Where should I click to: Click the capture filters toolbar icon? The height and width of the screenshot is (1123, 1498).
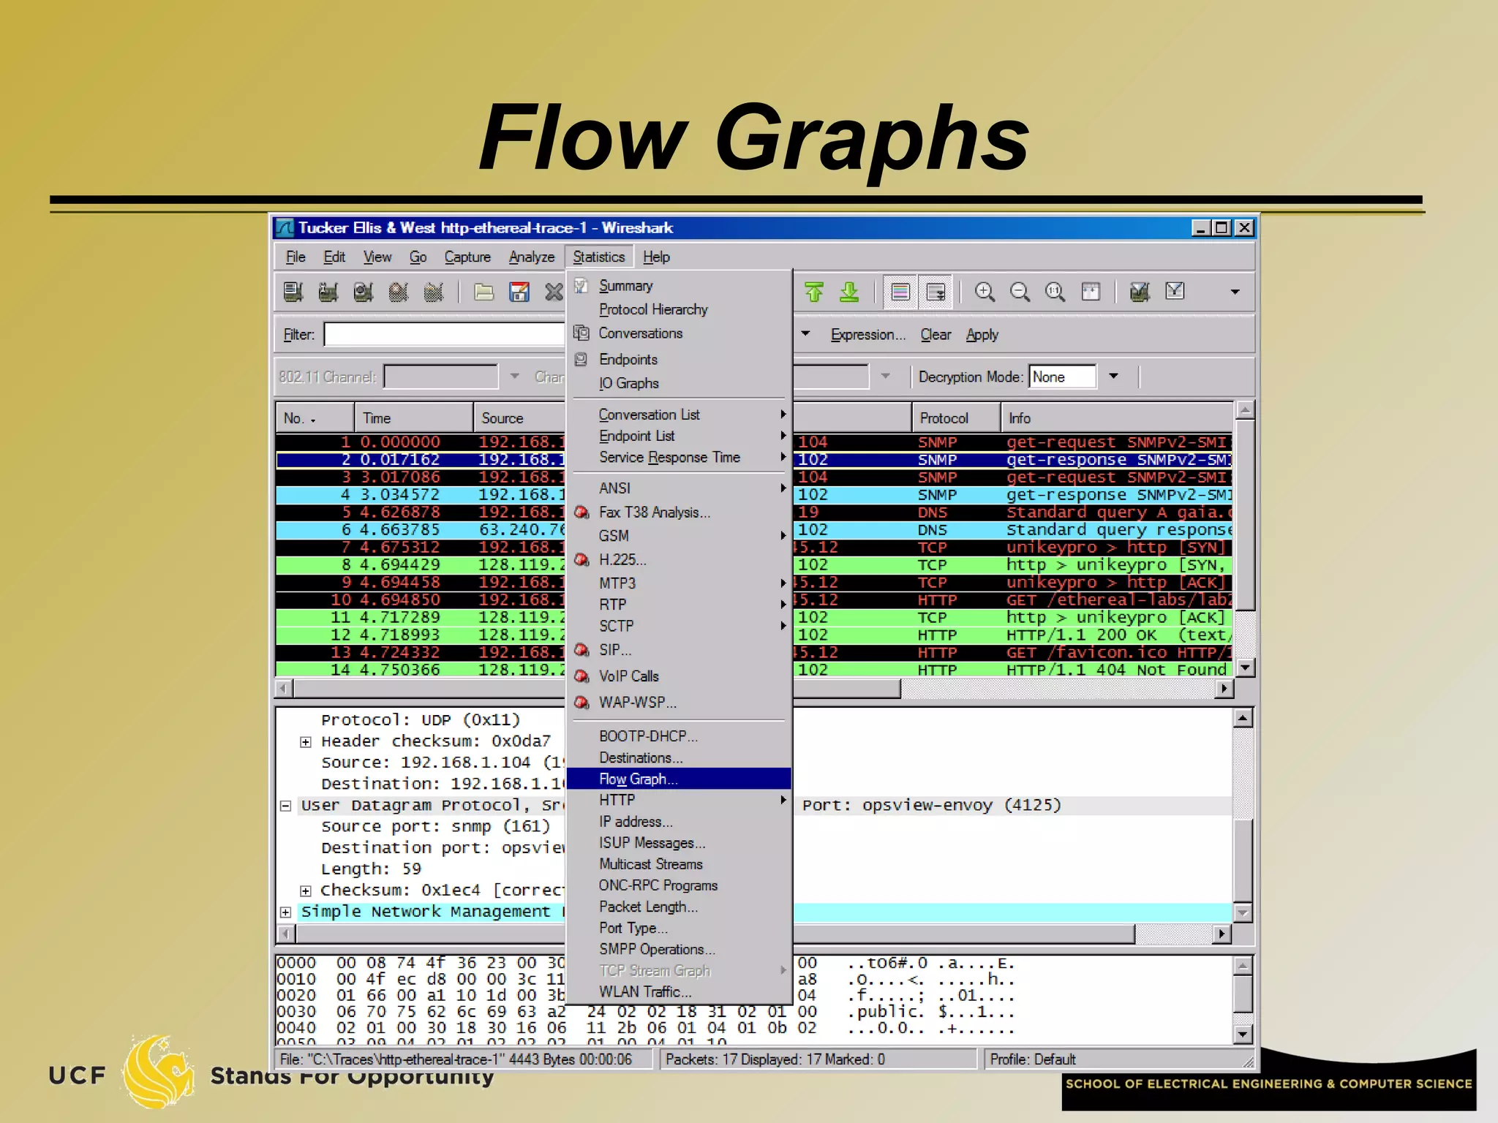tap(1140, 292)
